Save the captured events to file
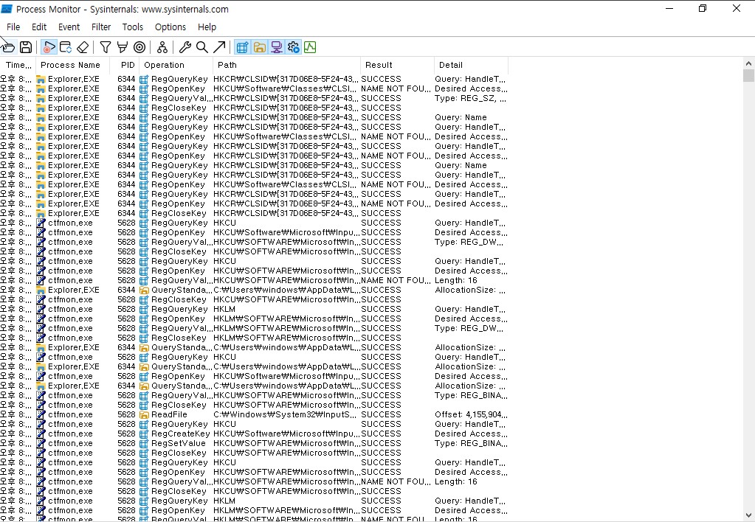The image size is (755, 522). pos(26,47)
